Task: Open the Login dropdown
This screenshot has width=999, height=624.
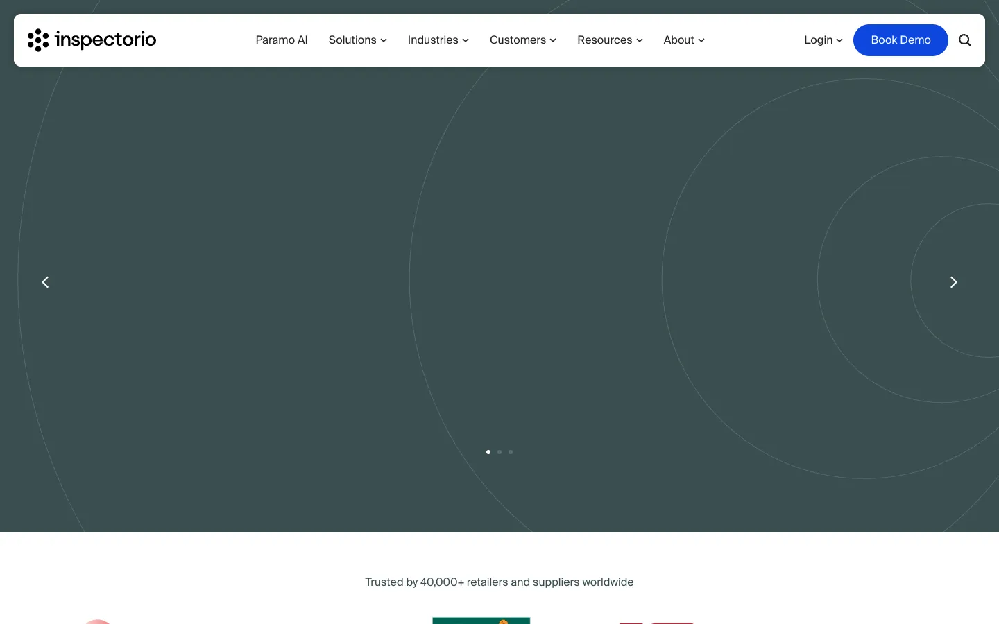Action: (823, 40)
